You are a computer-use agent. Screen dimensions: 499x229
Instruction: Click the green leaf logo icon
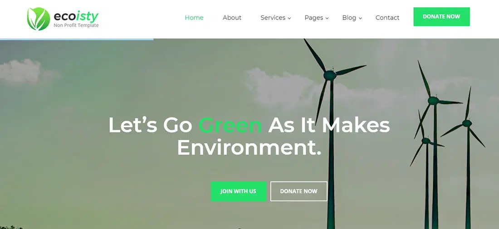[x=39, y=19]
